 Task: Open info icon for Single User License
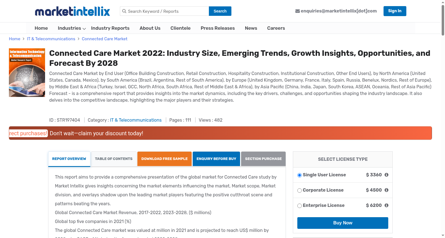(x=386, y=175)
